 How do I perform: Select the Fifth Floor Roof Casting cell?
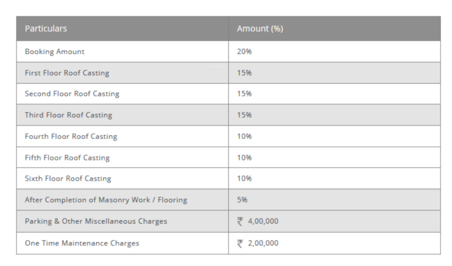(x=67, y=157)
